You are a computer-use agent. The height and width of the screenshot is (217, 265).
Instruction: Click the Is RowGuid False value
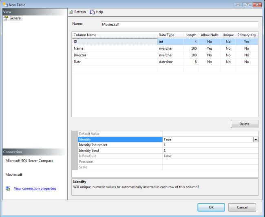tap(210, 156)
